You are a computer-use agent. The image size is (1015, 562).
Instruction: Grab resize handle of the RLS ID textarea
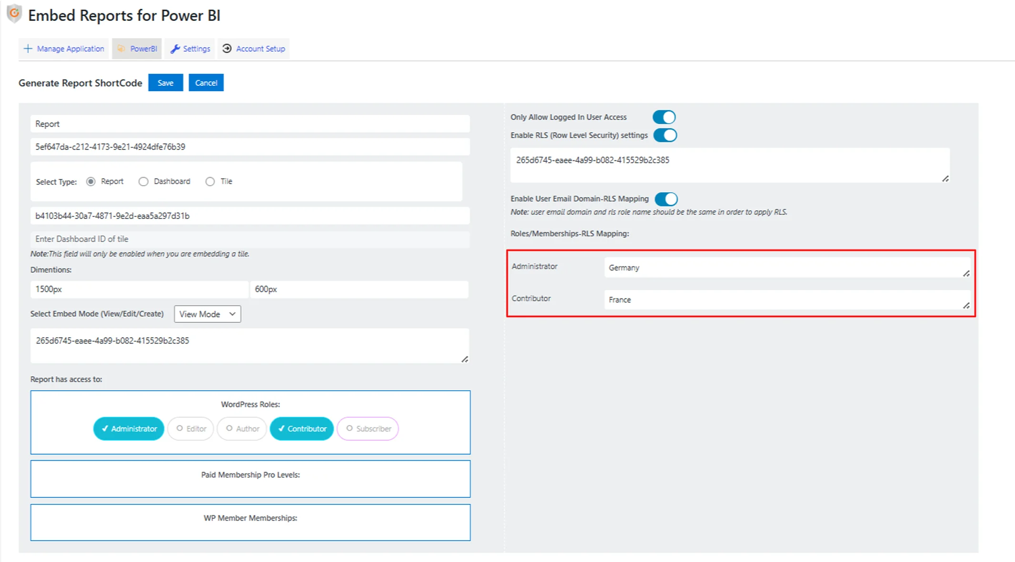pyautogui.click(x=945, y=179)
